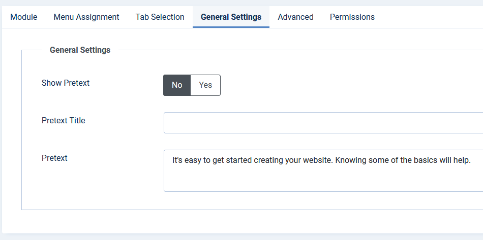Set Show Pretext to Yes

click(x=205, y=85)
